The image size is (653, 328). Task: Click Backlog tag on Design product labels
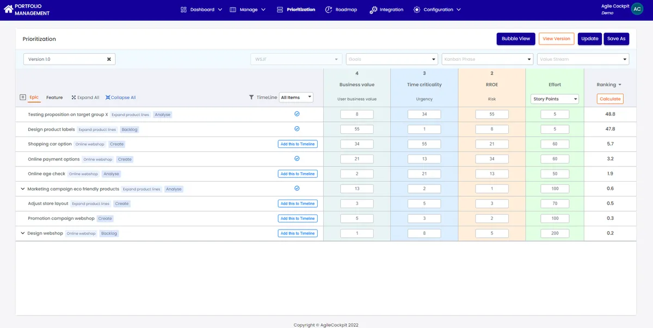tap(130, 129)
